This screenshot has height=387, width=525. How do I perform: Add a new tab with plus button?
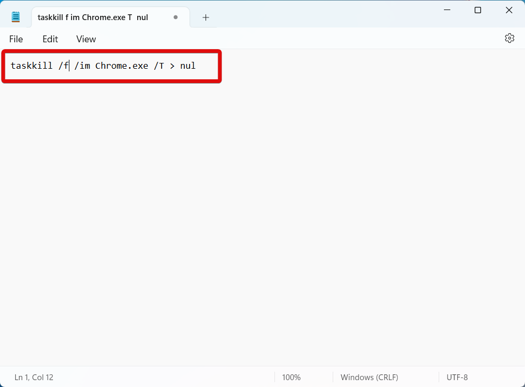point(206,17)
